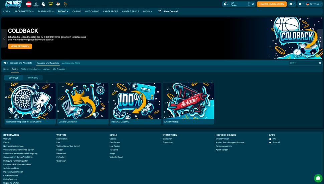The height and width of the screenshot is (184, 324).
Task: Open the DE language and time dropdown
Action: pyautogui.click(x=314, y=4)
